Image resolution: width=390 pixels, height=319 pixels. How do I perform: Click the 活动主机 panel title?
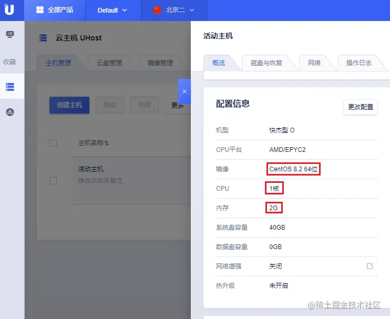[x=218, y=36]
